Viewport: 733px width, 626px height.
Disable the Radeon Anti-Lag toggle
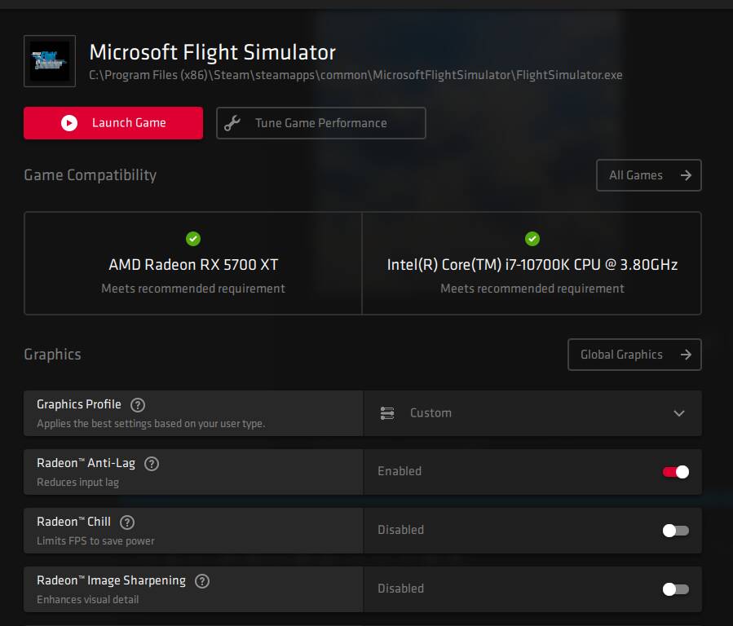click(x=675, y=472)
